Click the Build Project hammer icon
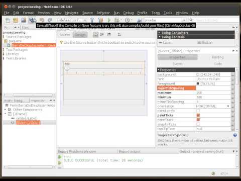This screenshot has width=241, height=181. pos(92,20)
